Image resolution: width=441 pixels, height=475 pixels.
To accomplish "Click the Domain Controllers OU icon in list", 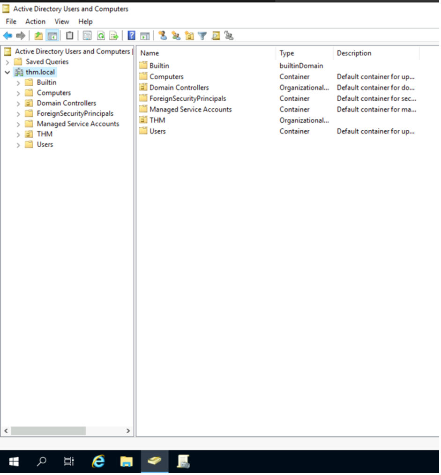I will click(143, 87).
